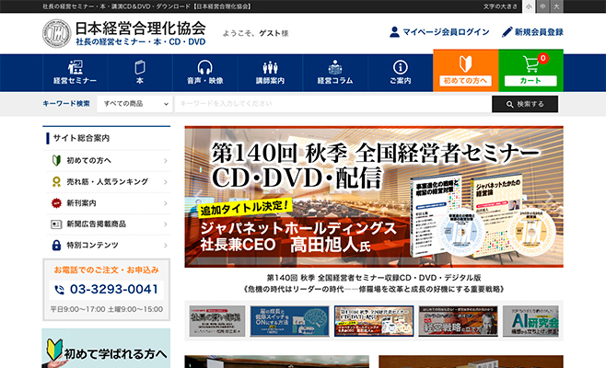Viewport: 606px width, 368px height.
Task: Open 経営セミナー navigation icon
Action: point(75,67)
